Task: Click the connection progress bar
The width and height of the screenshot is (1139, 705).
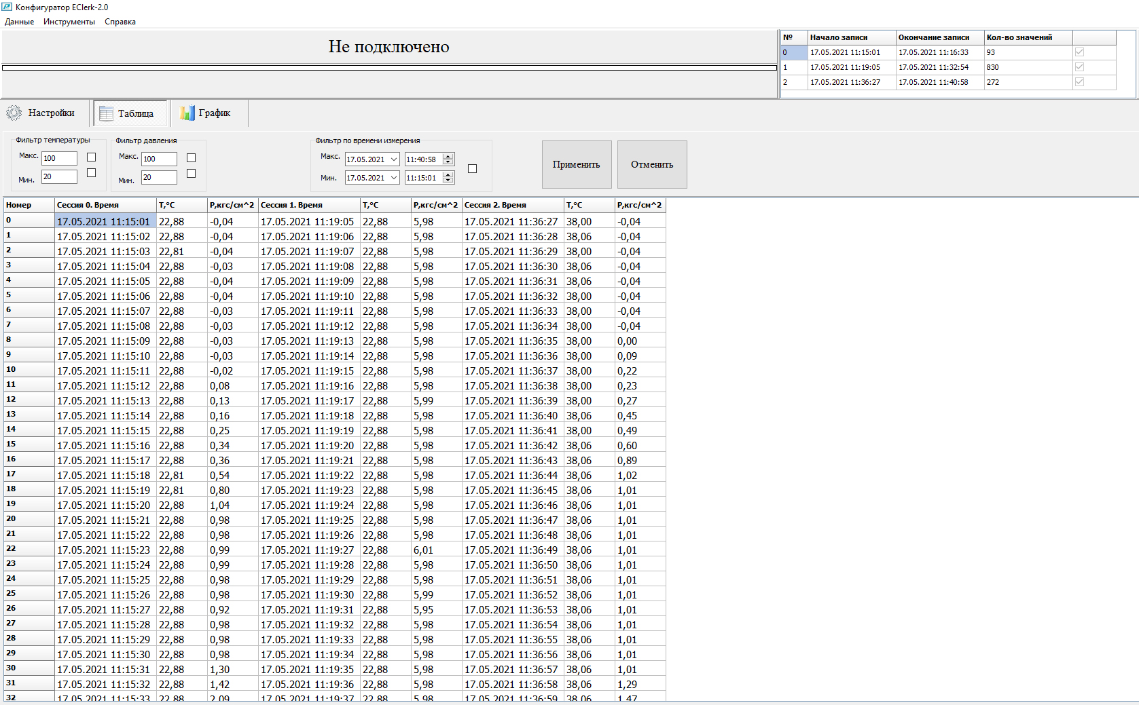Action: (x=389, y=68)
